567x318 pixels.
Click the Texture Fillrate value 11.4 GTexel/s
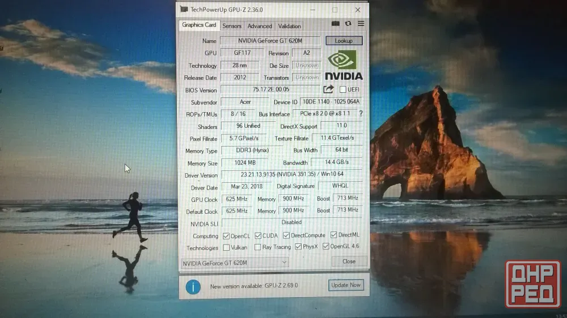pyautogui.click(x=337, y=138)
